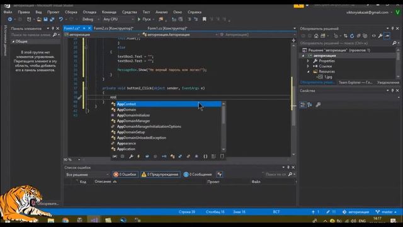Viewport: 403px width, 227px height.
Task: Sort error list by Код column
Action: [83, 182]
